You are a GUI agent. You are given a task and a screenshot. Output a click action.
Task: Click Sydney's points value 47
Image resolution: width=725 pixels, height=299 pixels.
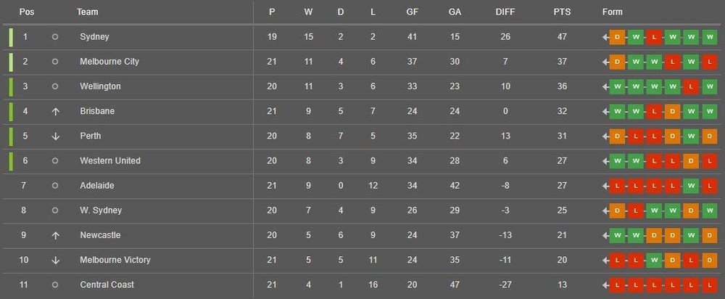(x=559, y=37)
